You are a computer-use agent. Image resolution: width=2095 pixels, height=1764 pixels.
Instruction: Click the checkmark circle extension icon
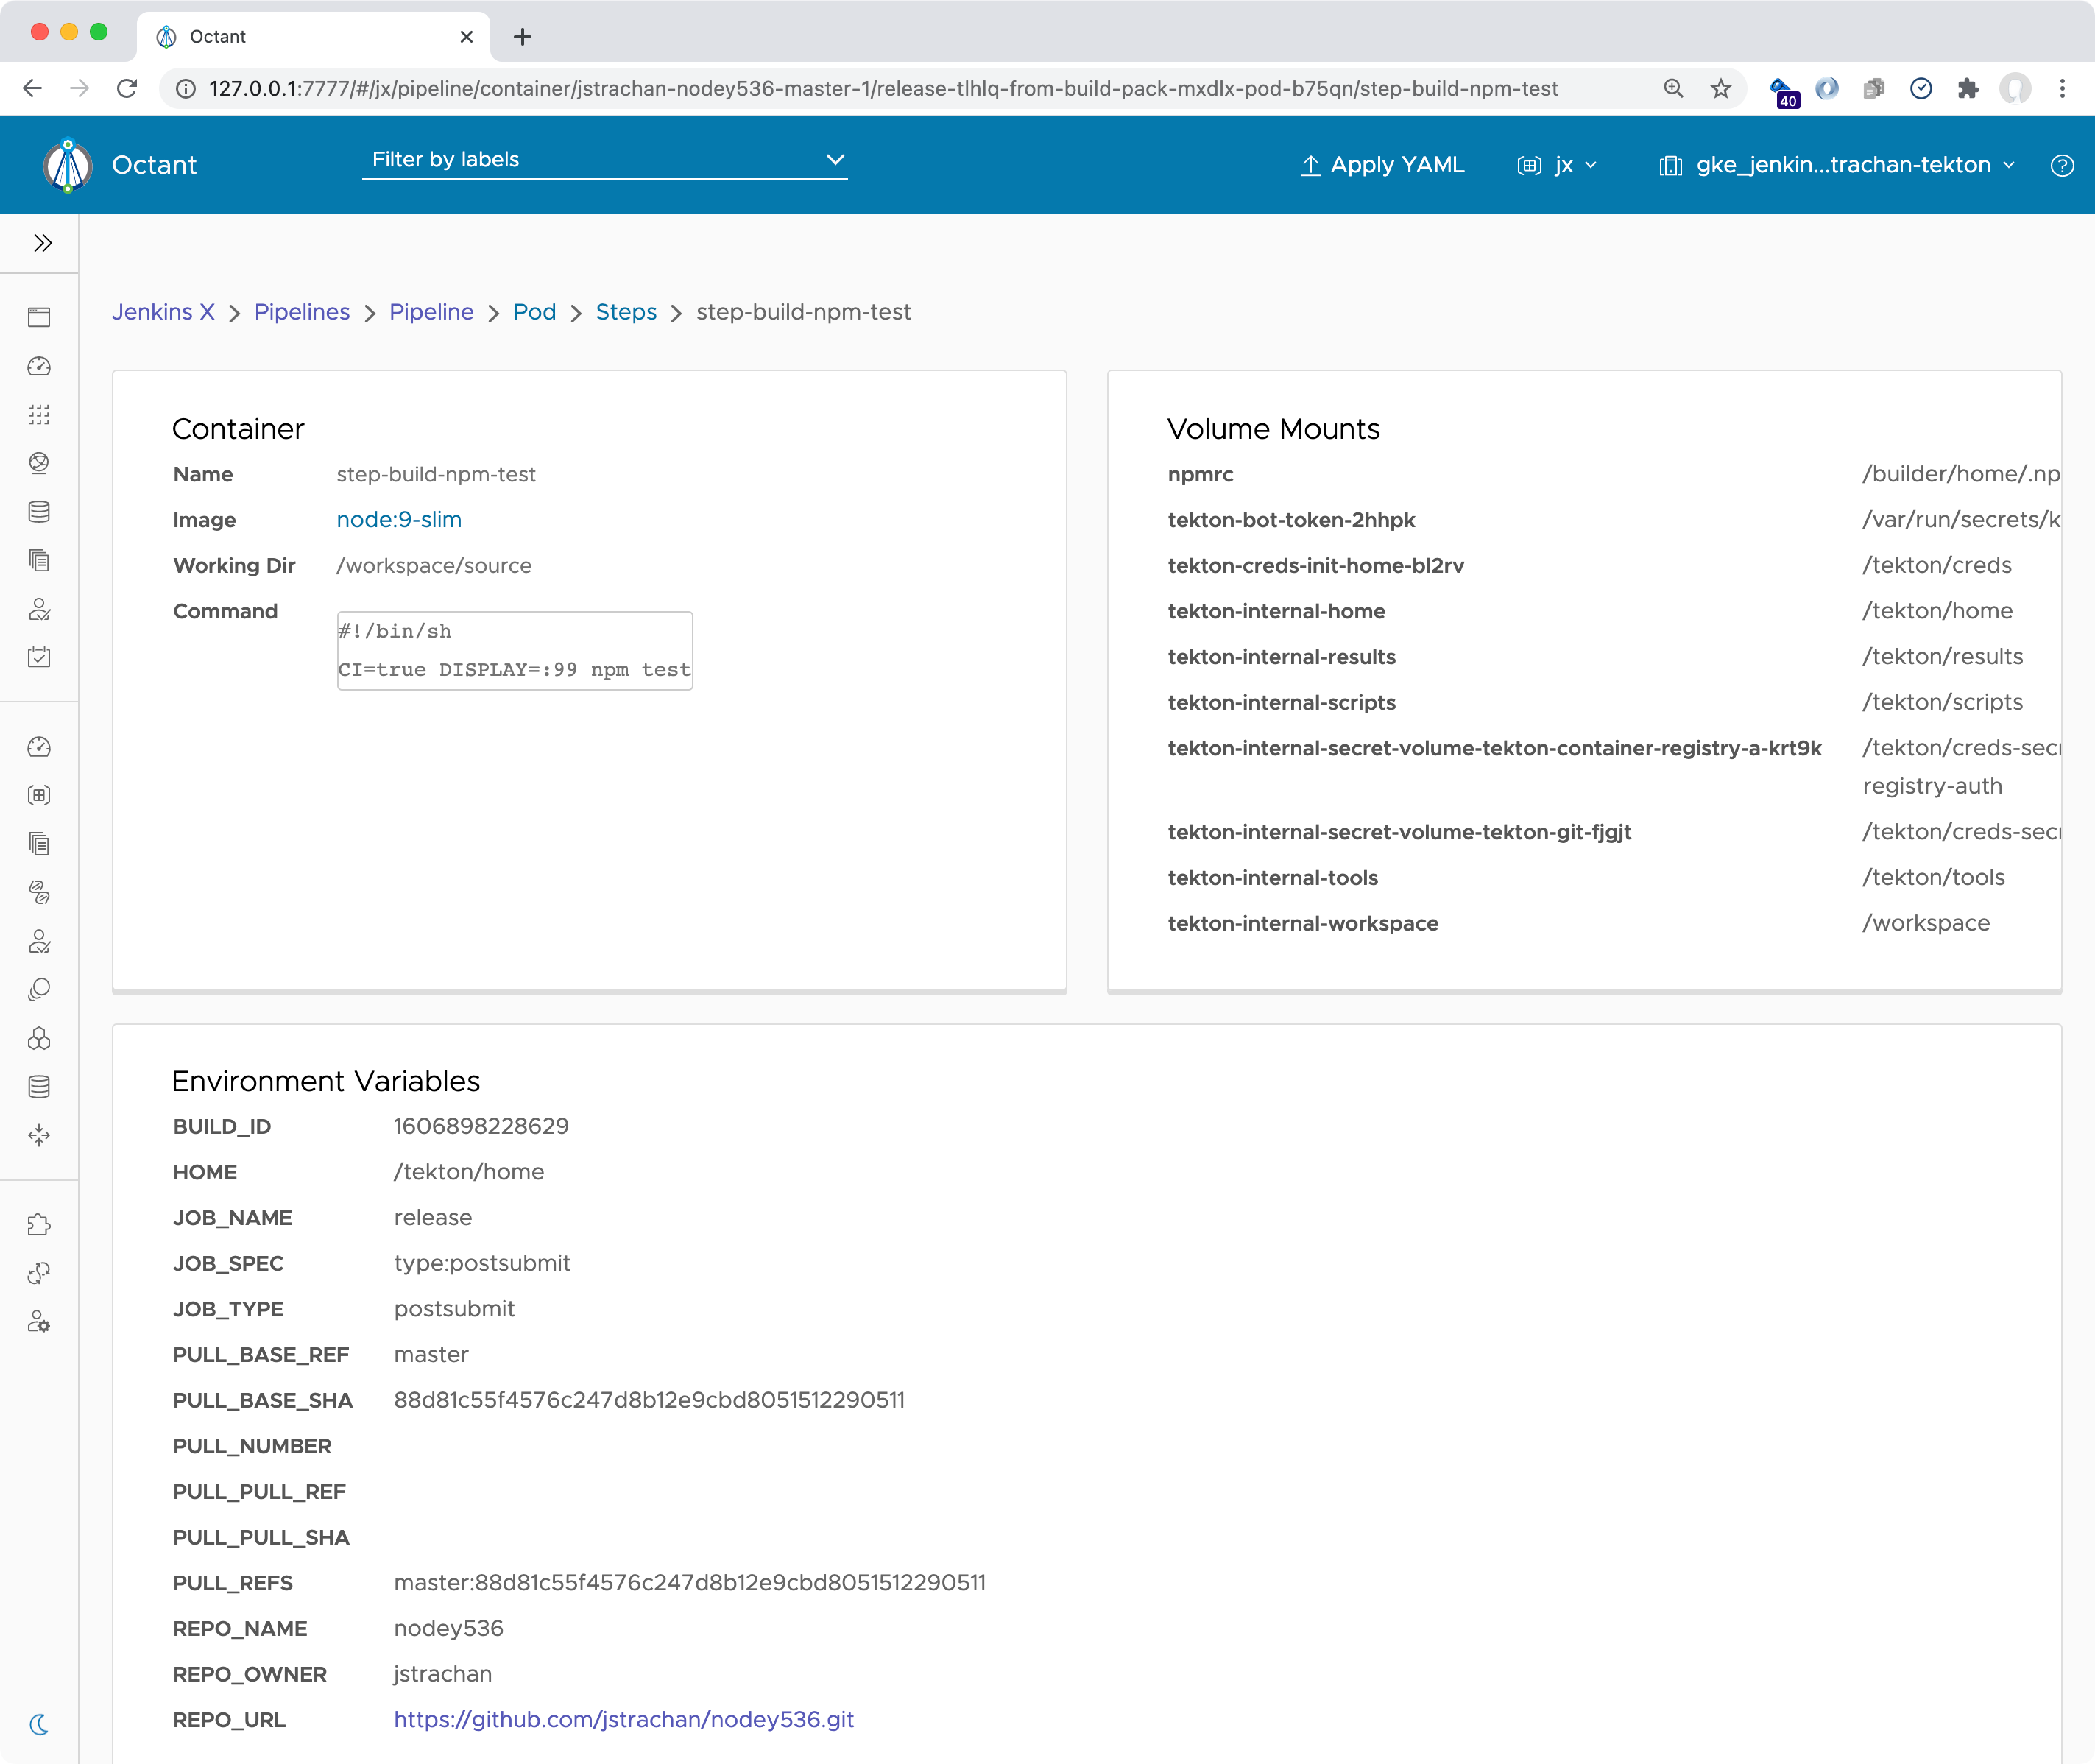click(1921, 88)
